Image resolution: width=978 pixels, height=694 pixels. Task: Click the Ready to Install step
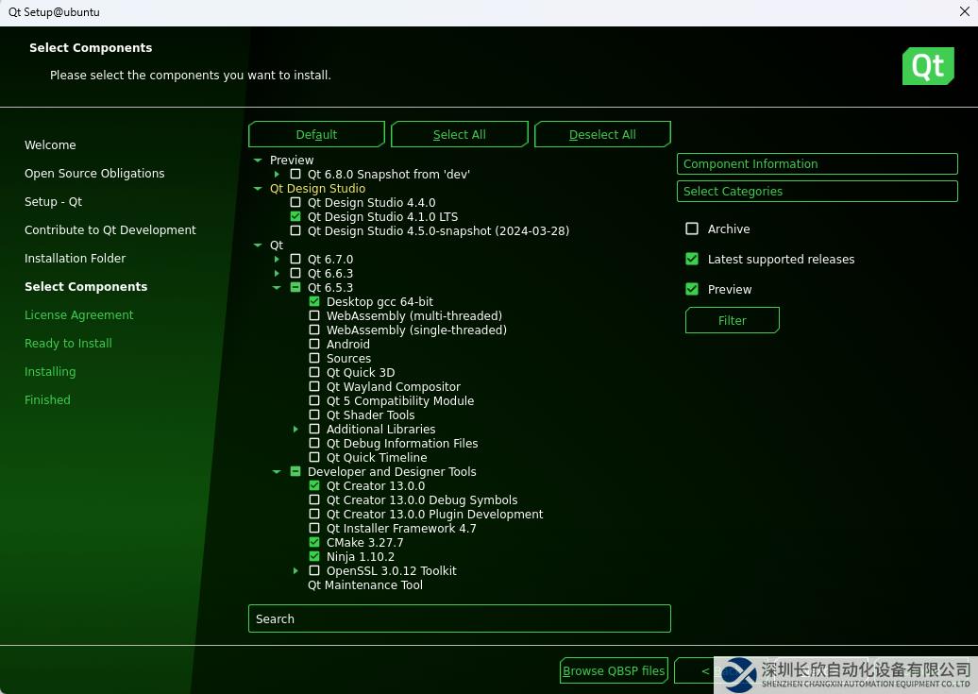point(68,344)
